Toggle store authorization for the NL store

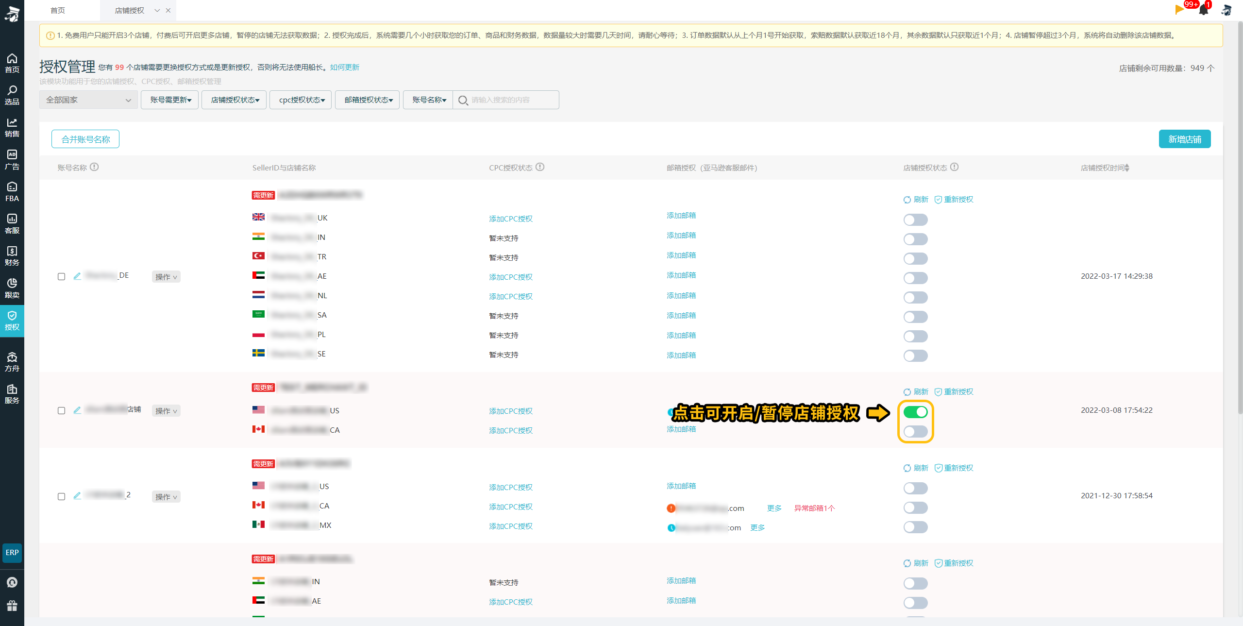[x=915, y=297]
